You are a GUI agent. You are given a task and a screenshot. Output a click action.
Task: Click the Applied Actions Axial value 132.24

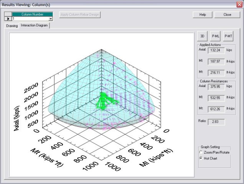[x=216, y=50]
